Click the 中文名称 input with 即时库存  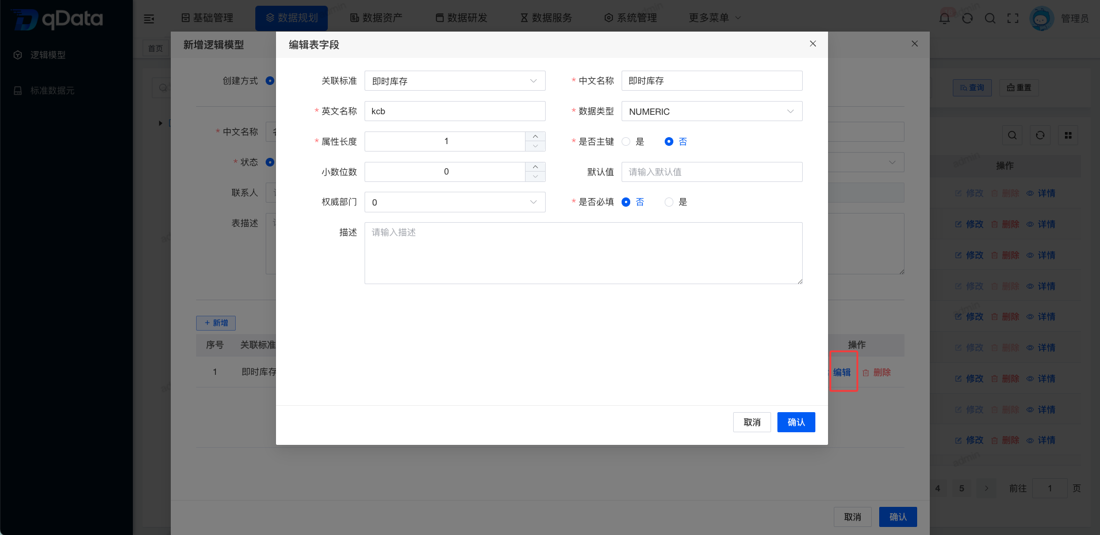(x=712, y=81)
